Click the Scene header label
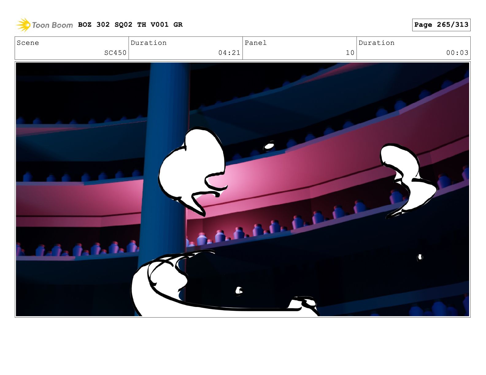Screen dimensions: 486x375 pyautogui.click(x=28, y=43)
